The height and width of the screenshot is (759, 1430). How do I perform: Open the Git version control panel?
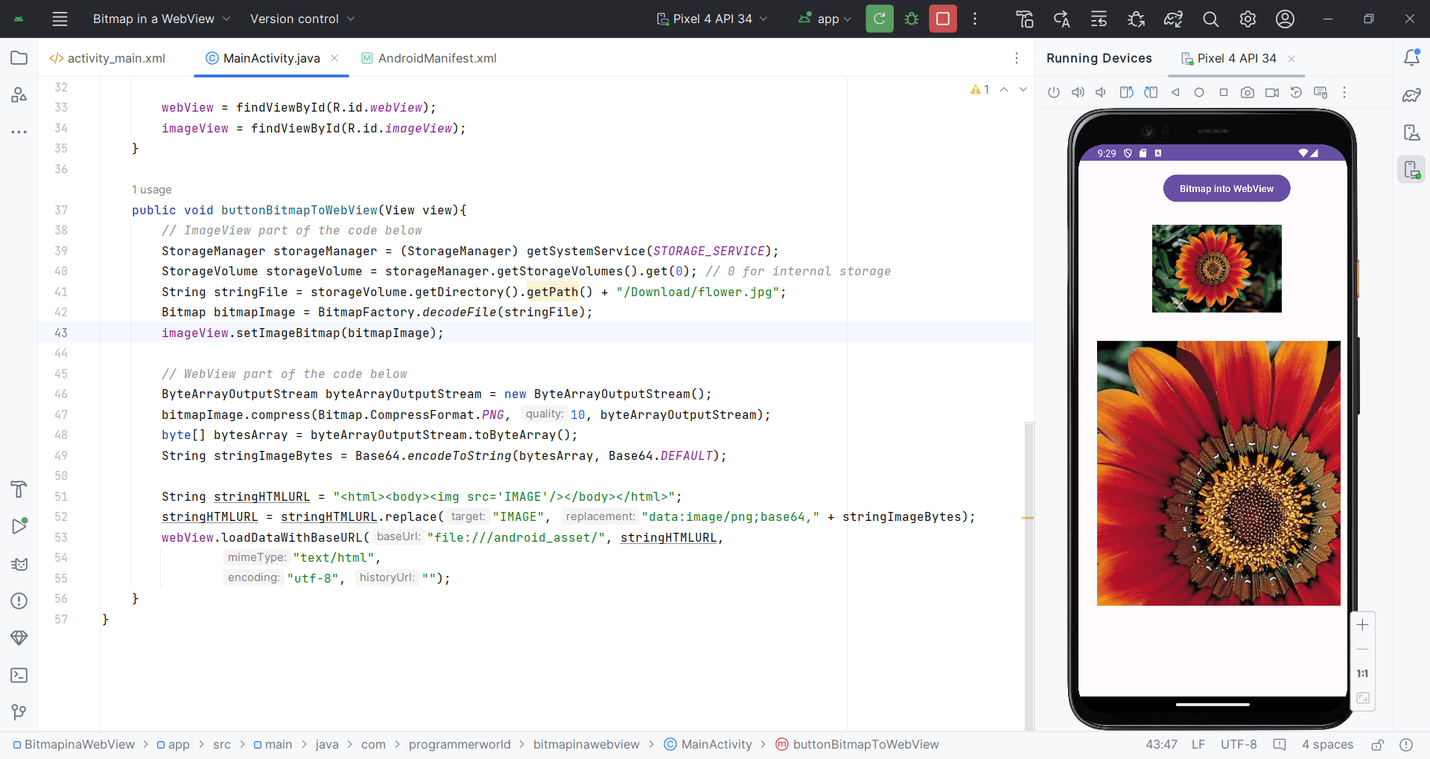click(x=19, y=712)
